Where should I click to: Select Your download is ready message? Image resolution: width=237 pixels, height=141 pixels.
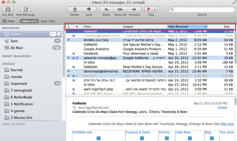coord(150,53)
